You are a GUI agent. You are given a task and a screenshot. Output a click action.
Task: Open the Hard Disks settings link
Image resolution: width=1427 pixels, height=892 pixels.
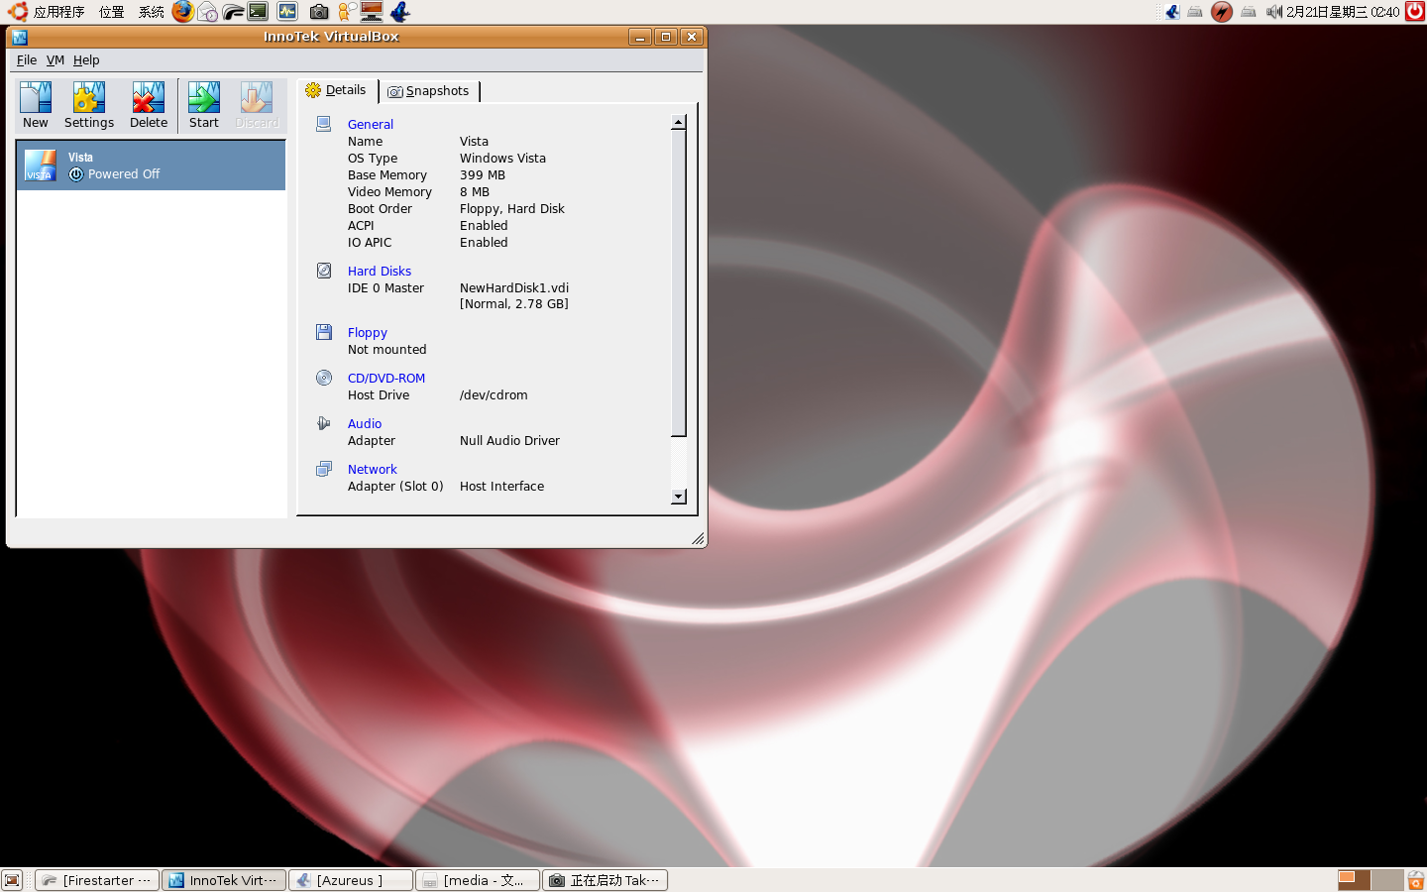[380, 272]
